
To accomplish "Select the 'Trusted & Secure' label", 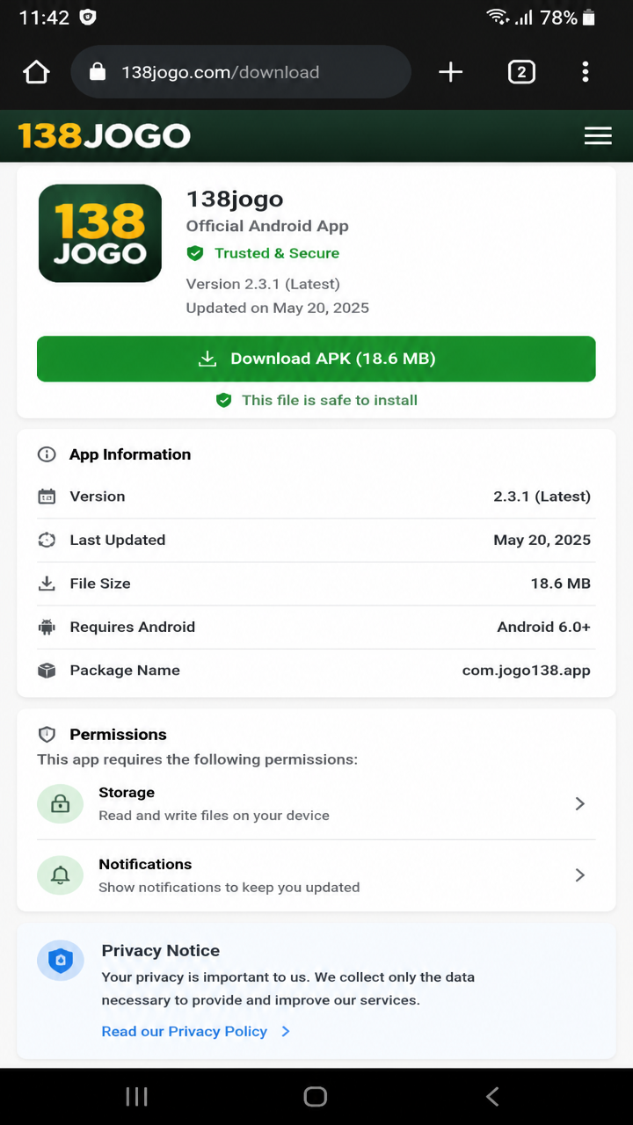I will pyautogui.click(x=277, y=253).
